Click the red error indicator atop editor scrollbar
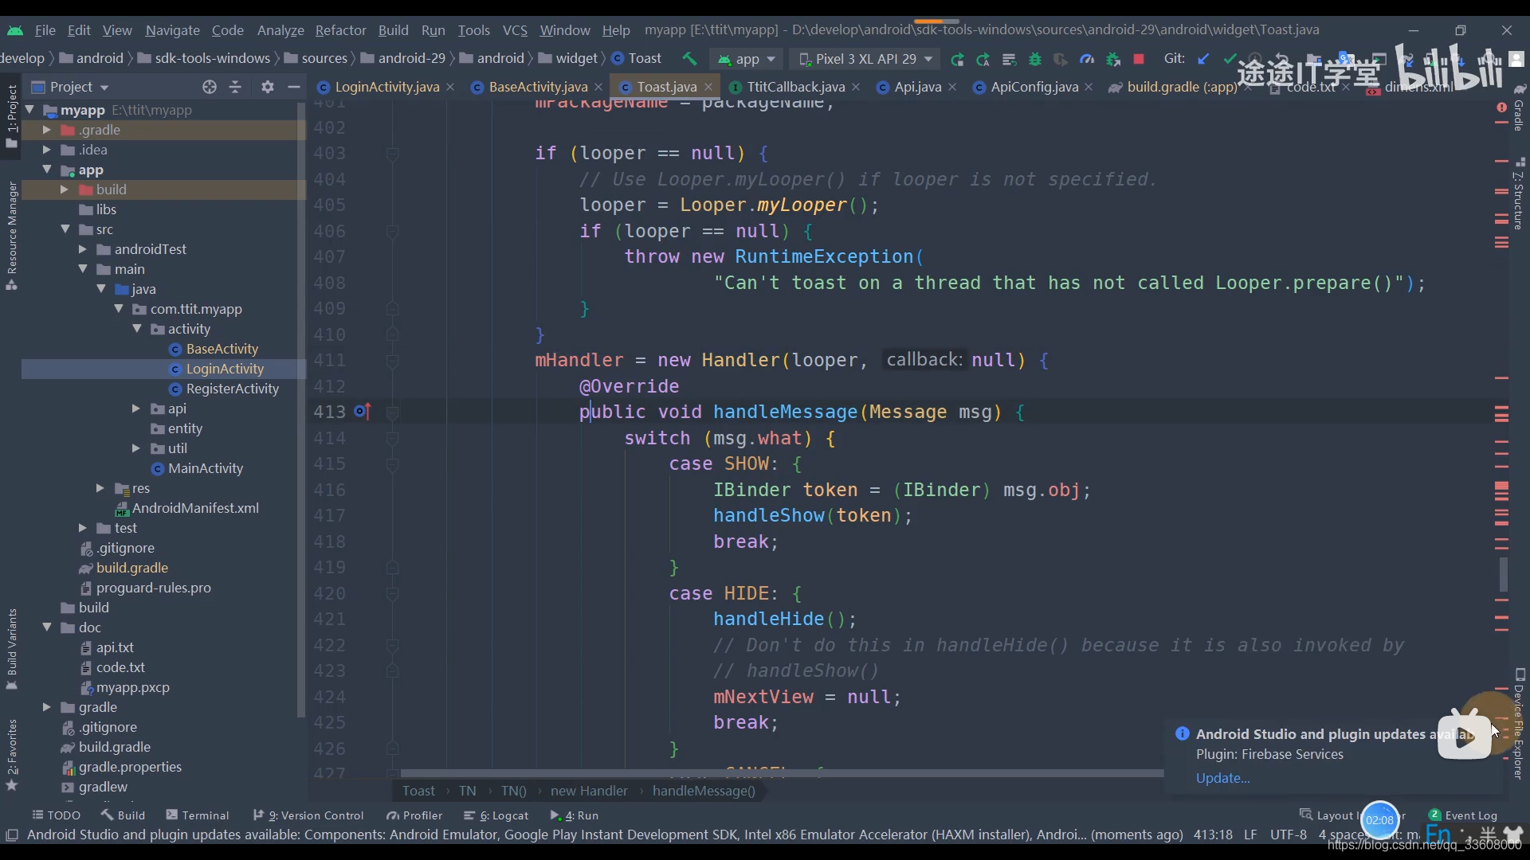1530x860 pixels. tap(1501, 107)
